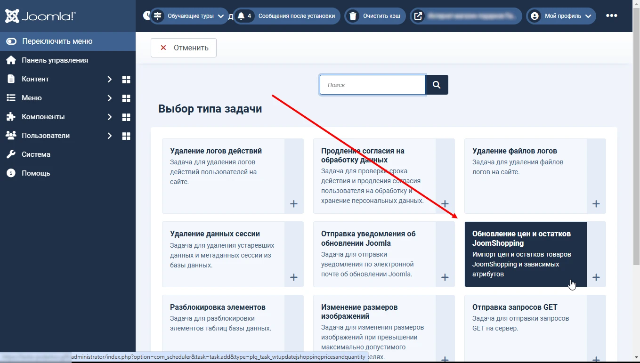Open Система in the sidebar
This screenshot has width=640, height=363.
click(x=36, y=154)
